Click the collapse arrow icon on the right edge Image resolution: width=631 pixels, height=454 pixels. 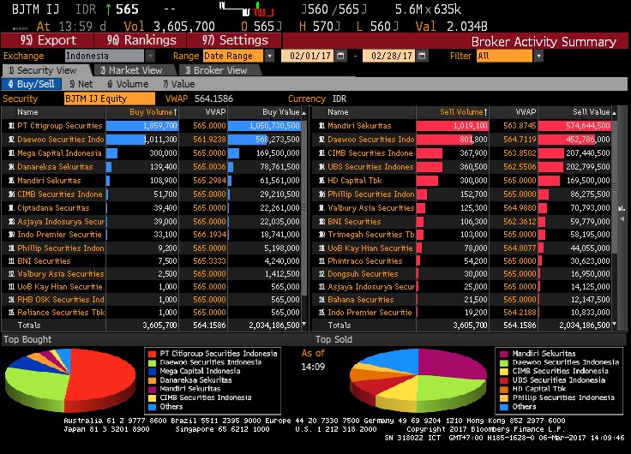[x=622, y=219]
